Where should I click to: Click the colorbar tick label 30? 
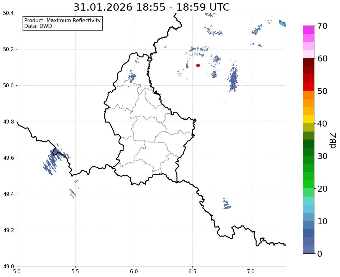[322, 156]
